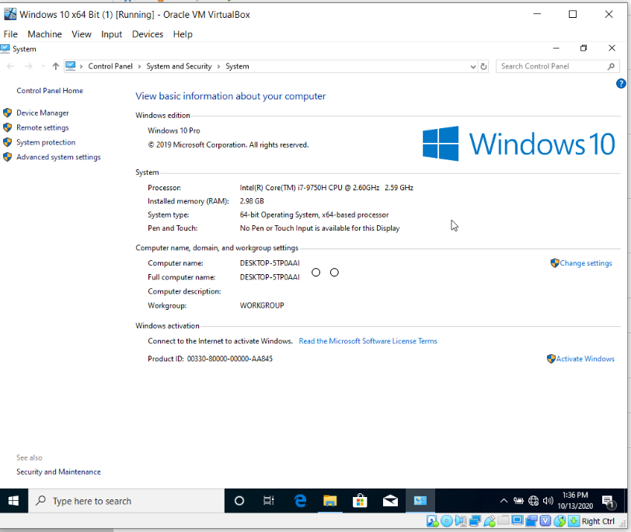The image size is (631, 532).
Task: Click the taskbar clock showing 1:36 PM
Action: [x=575, y=501]
